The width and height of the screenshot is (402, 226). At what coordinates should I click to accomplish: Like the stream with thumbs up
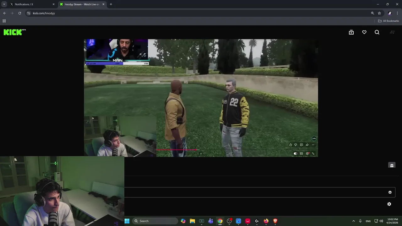click(291, 145)
